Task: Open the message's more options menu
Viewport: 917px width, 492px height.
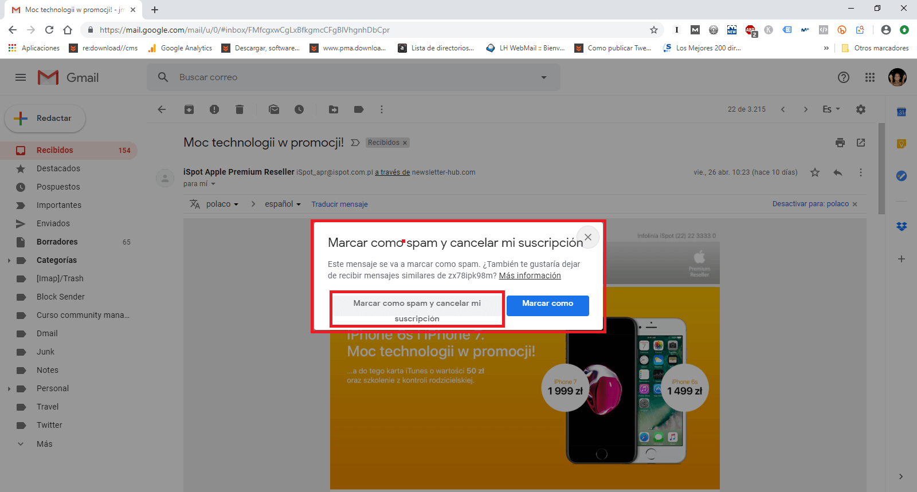Action: pyautogui.click(x=860, y=172)
